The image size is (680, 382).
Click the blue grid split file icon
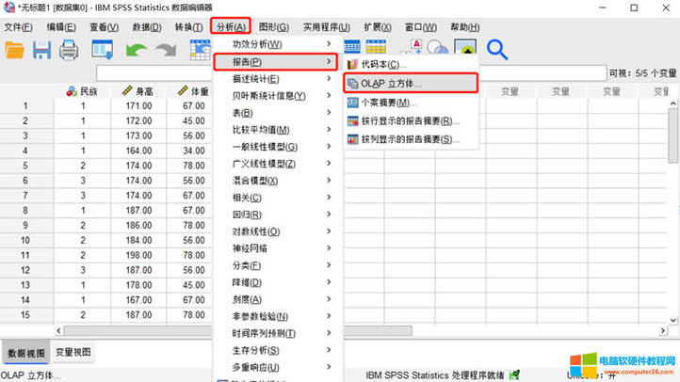(x=351, y=46)
